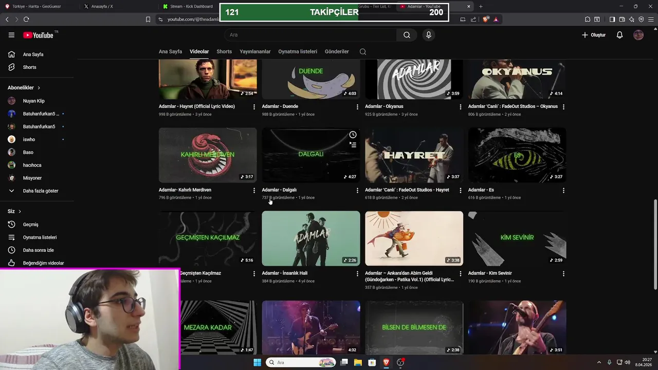Focus the YouTube Ara search field
Image resolution: width=658 pixels, height=370 pixels.
click(310, 35)
